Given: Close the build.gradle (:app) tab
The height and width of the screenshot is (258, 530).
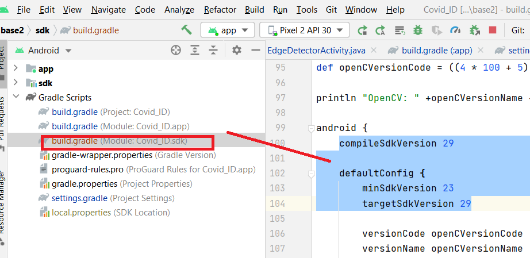Looking at the screenshot, I should tap(480, 51).
